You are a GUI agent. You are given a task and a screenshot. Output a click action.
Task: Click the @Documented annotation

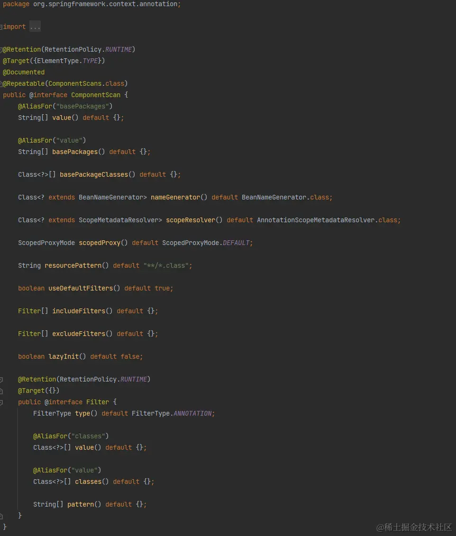point(24,72)
